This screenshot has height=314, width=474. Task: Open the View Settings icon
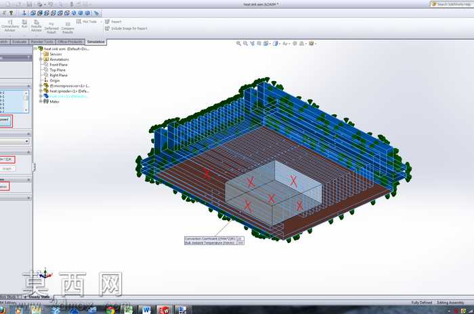point(311,43)
